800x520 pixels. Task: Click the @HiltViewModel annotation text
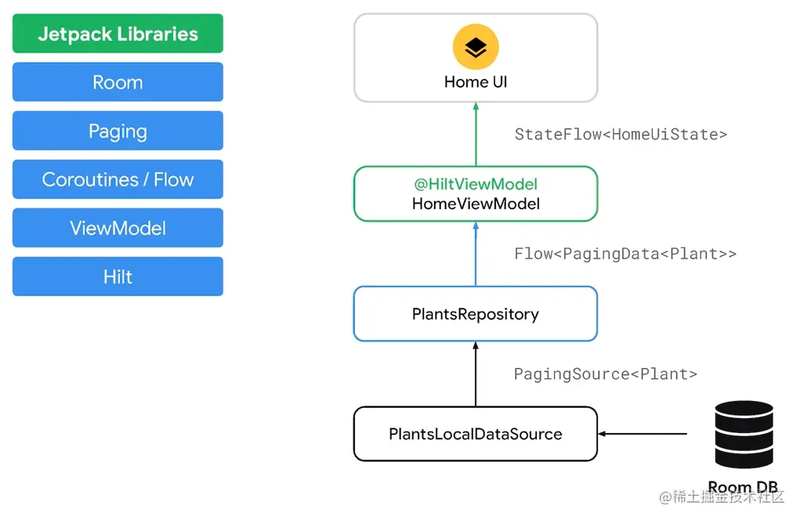476,184
